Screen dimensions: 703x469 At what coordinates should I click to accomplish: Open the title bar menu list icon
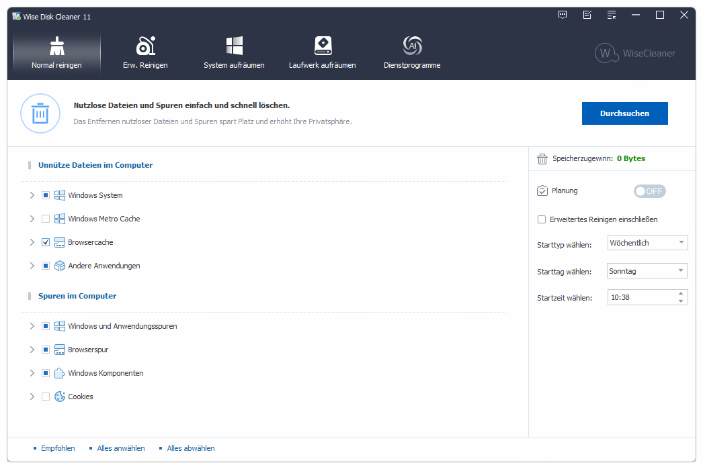click(612, 15)
